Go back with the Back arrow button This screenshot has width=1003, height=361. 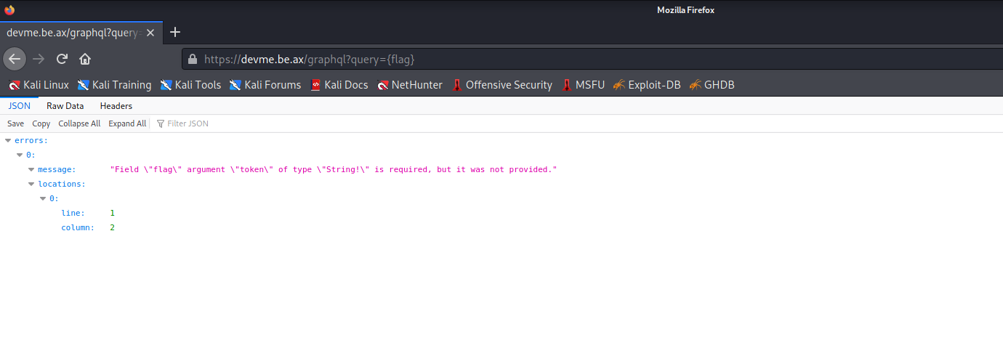click(x=15, y=59)
